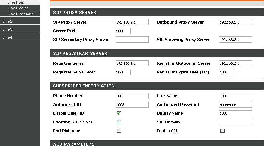Open the Line1 Sip menu item
Image resolution: width=266 pixels, height=146 pixels.
point(20,2)
